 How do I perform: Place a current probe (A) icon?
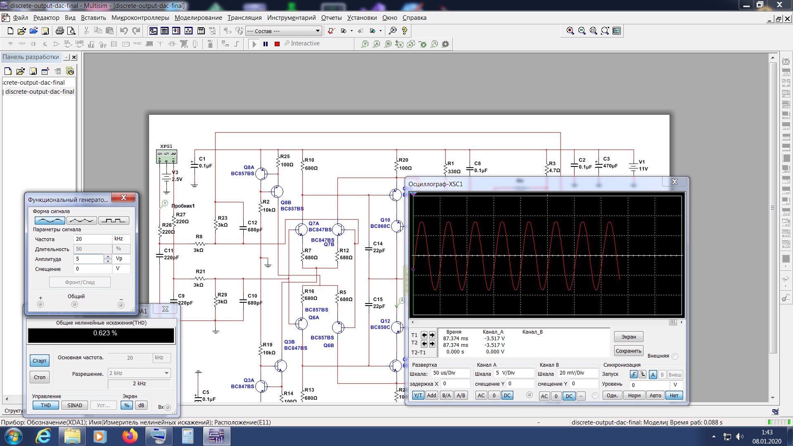tap(376, 44)
